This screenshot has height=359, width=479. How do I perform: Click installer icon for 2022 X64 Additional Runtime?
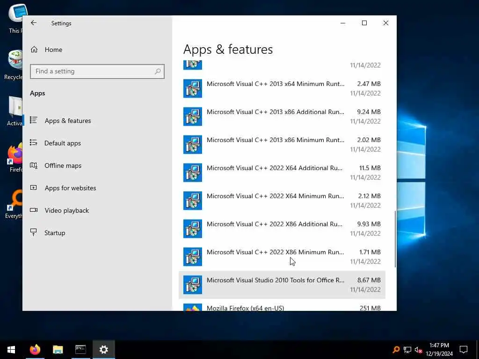click(192, 173)
